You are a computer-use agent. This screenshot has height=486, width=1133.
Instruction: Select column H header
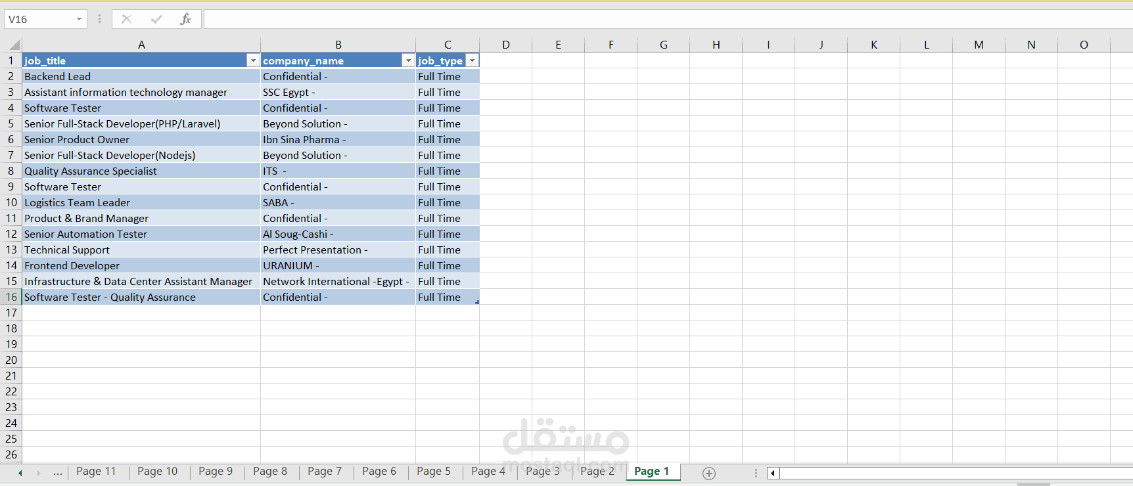click(x=716, y=45)
